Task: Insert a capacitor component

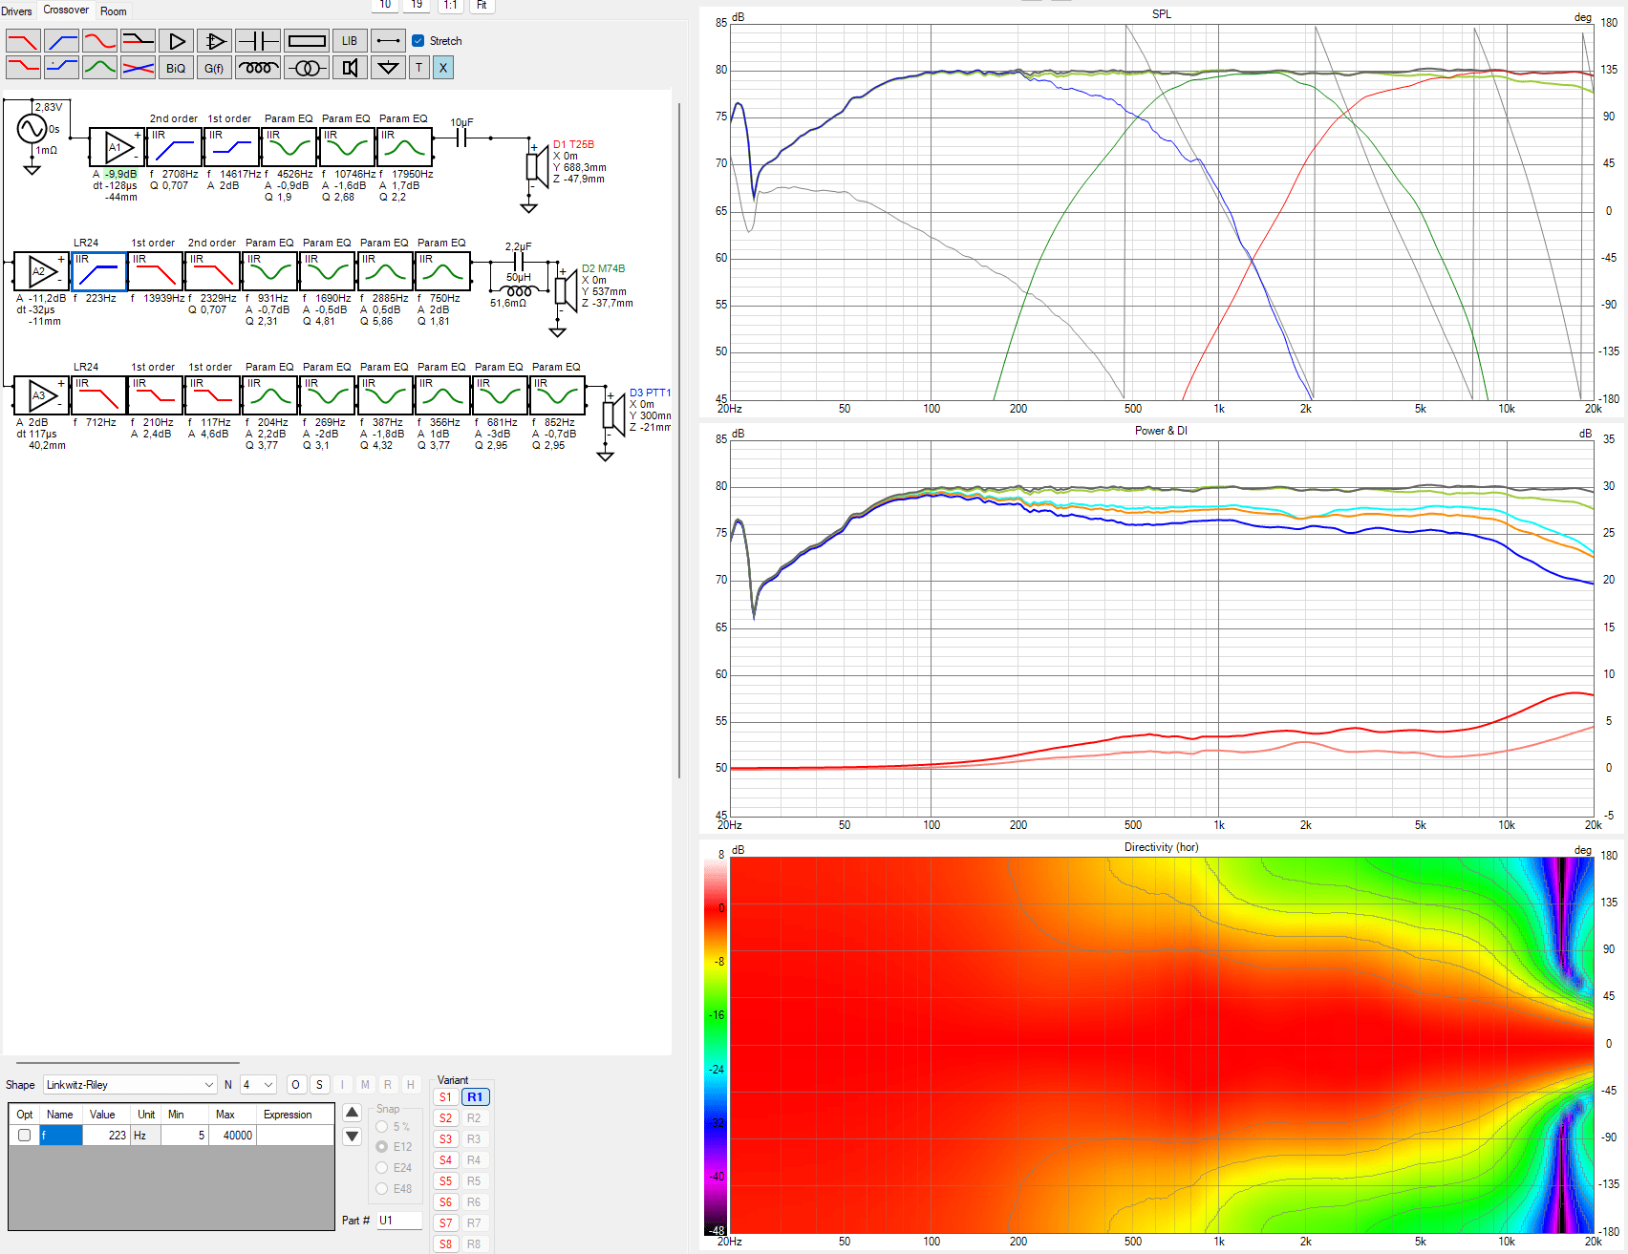Action: 258,41
